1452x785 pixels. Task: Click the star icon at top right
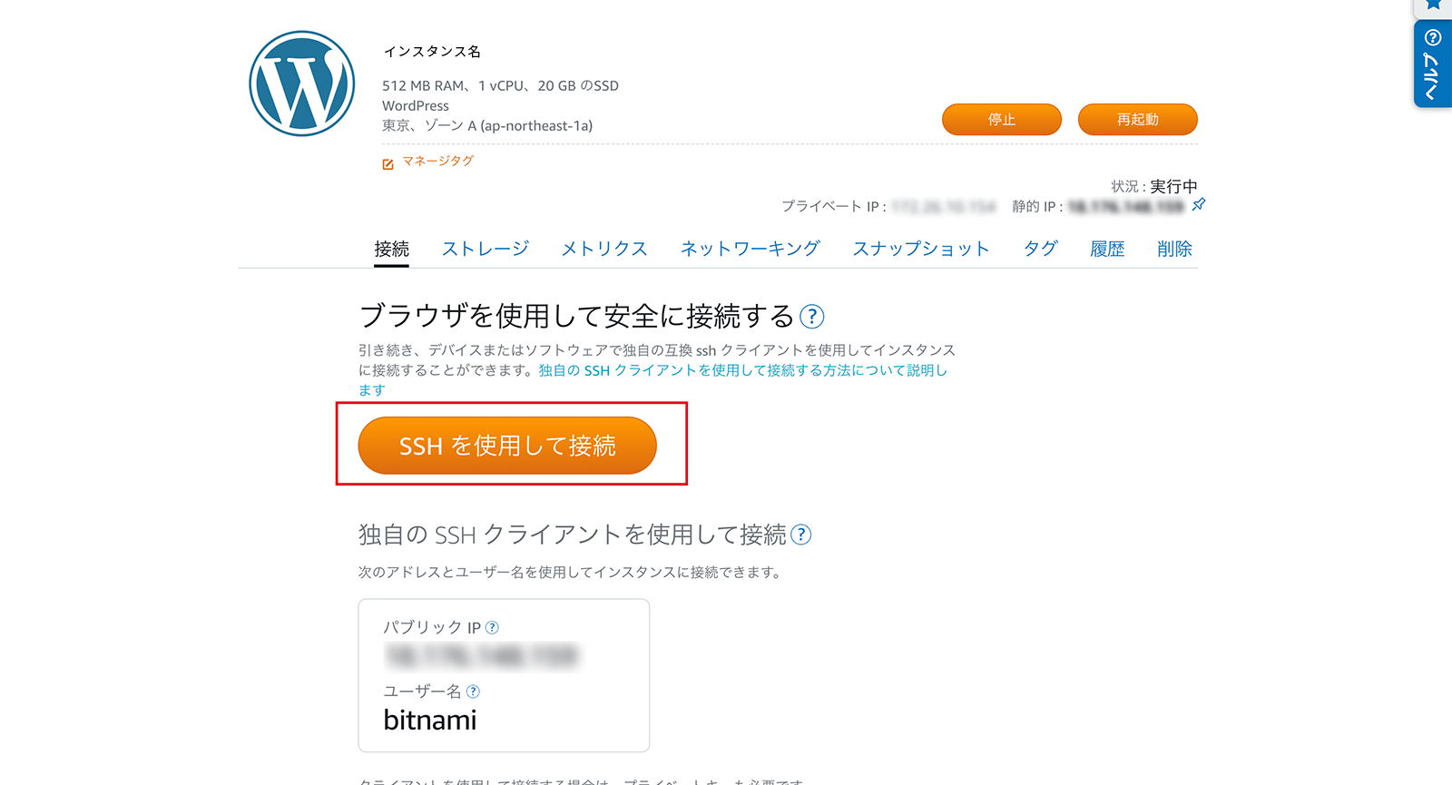(1434, 5)
